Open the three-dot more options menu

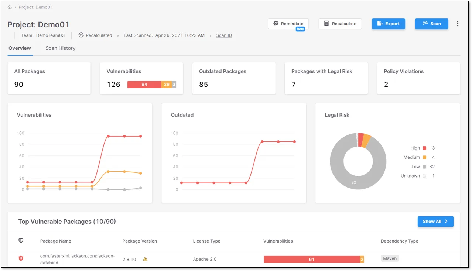(x=458, y=24)
